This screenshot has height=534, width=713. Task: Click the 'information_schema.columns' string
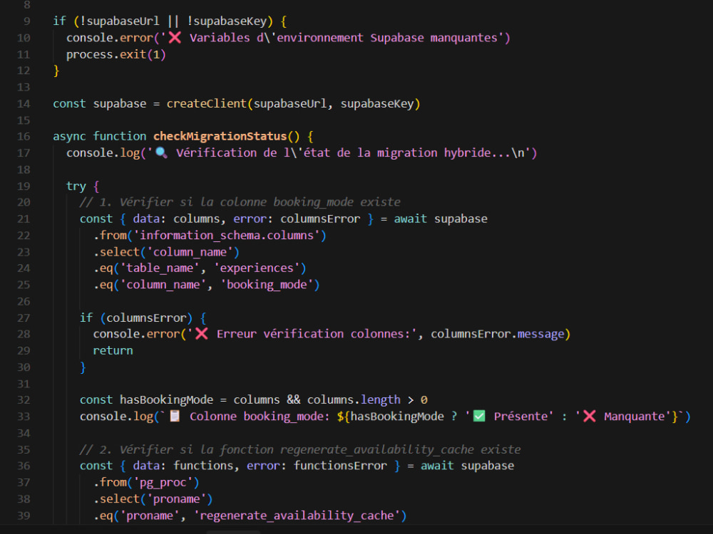click(227, 236)
